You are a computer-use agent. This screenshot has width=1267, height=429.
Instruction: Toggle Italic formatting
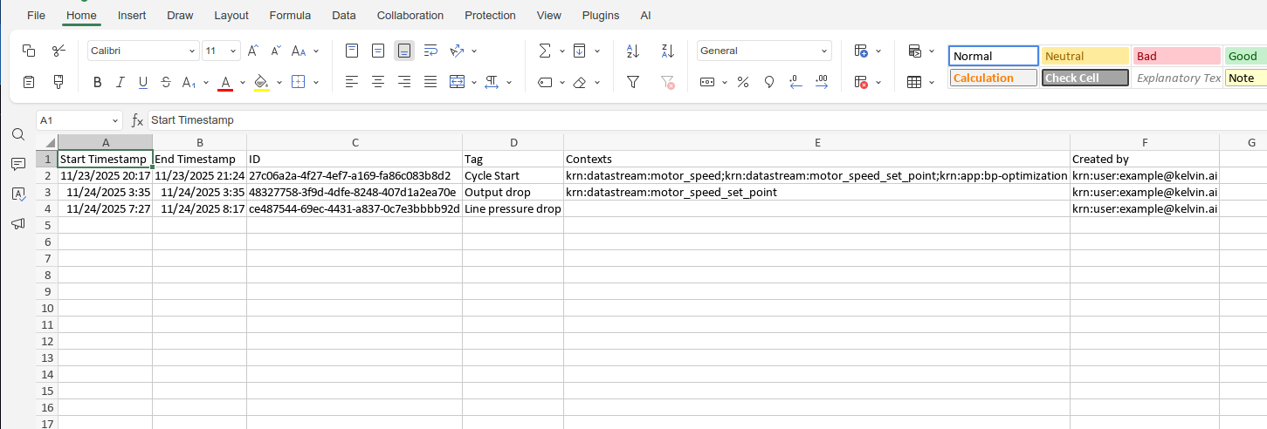120,82
